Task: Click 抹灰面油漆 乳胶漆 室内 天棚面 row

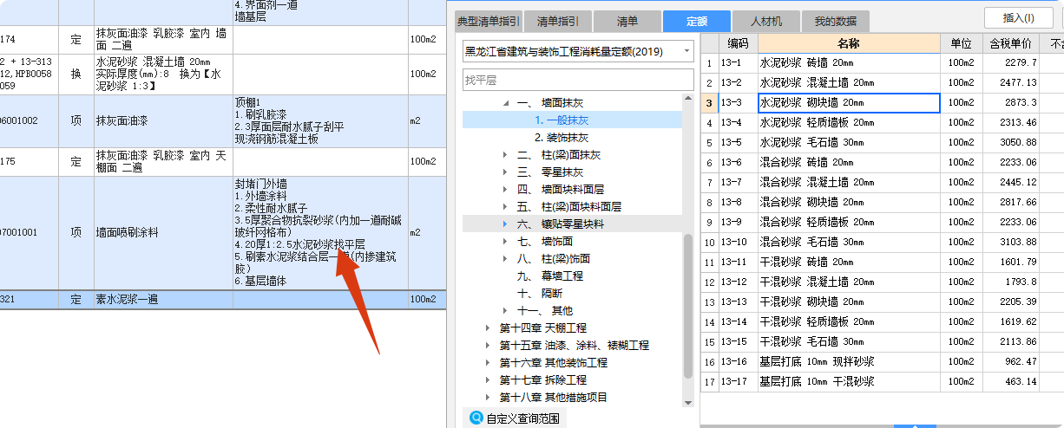Action: tap(223, 162)
